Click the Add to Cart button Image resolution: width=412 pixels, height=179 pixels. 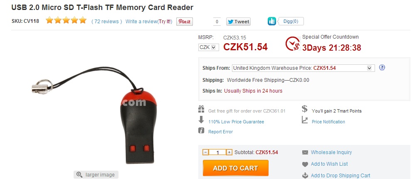tap(235, 168)
